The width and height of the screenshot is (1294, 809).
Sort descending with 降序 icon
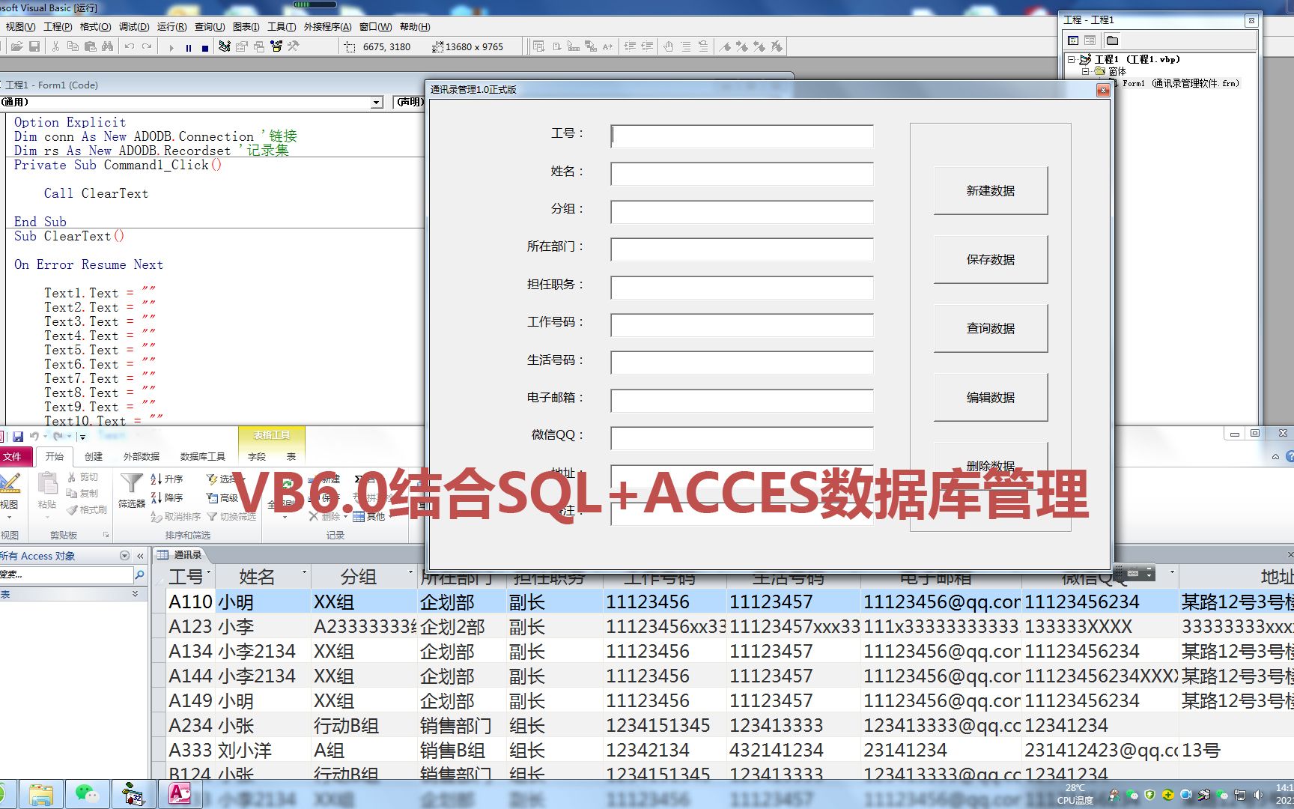pyautogui.click(x=167, y=497)
